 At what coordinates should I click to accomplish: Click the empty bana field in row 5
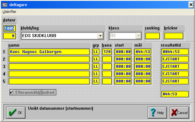(107, 81)
